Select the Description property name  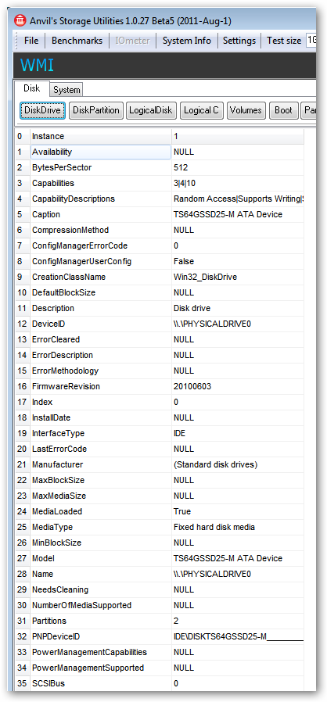point(53,308)
